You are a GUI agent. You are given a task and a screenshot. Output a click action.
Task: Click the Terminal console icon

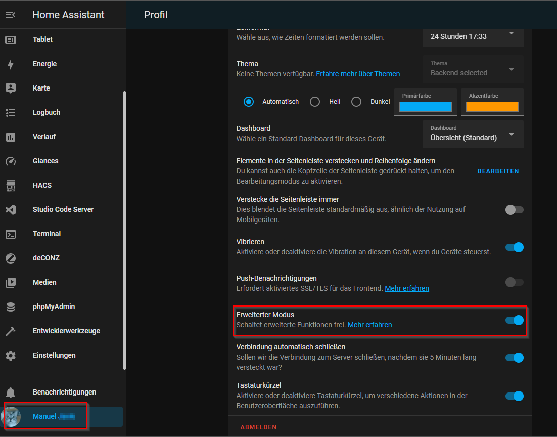coord(11,234)
